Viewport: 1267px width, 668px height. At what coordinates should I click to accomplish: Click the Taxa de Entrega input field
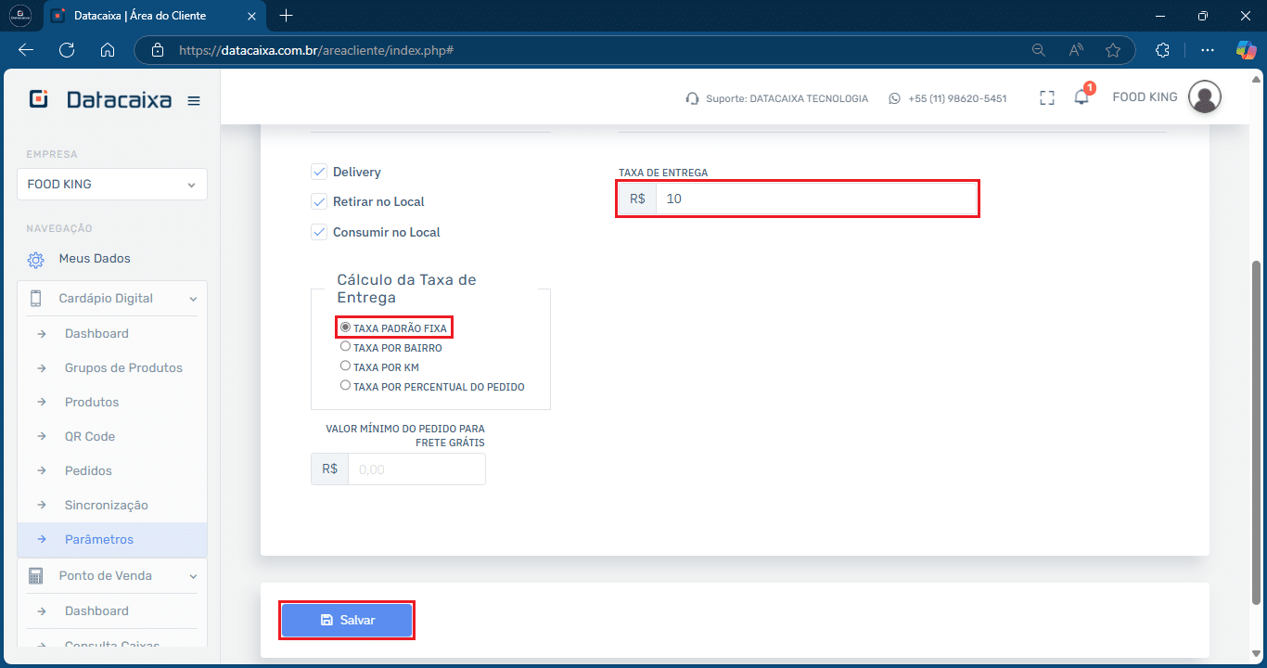tap(815, 199)
